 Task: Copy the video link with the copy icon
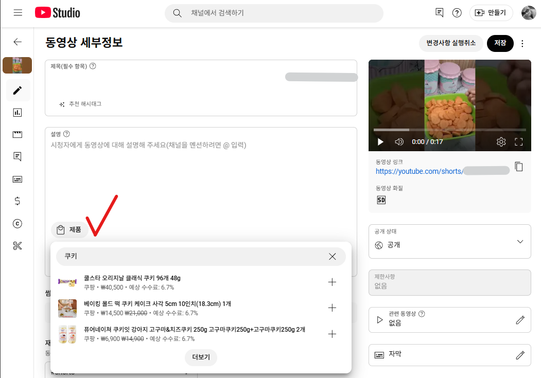pos(518,167)
